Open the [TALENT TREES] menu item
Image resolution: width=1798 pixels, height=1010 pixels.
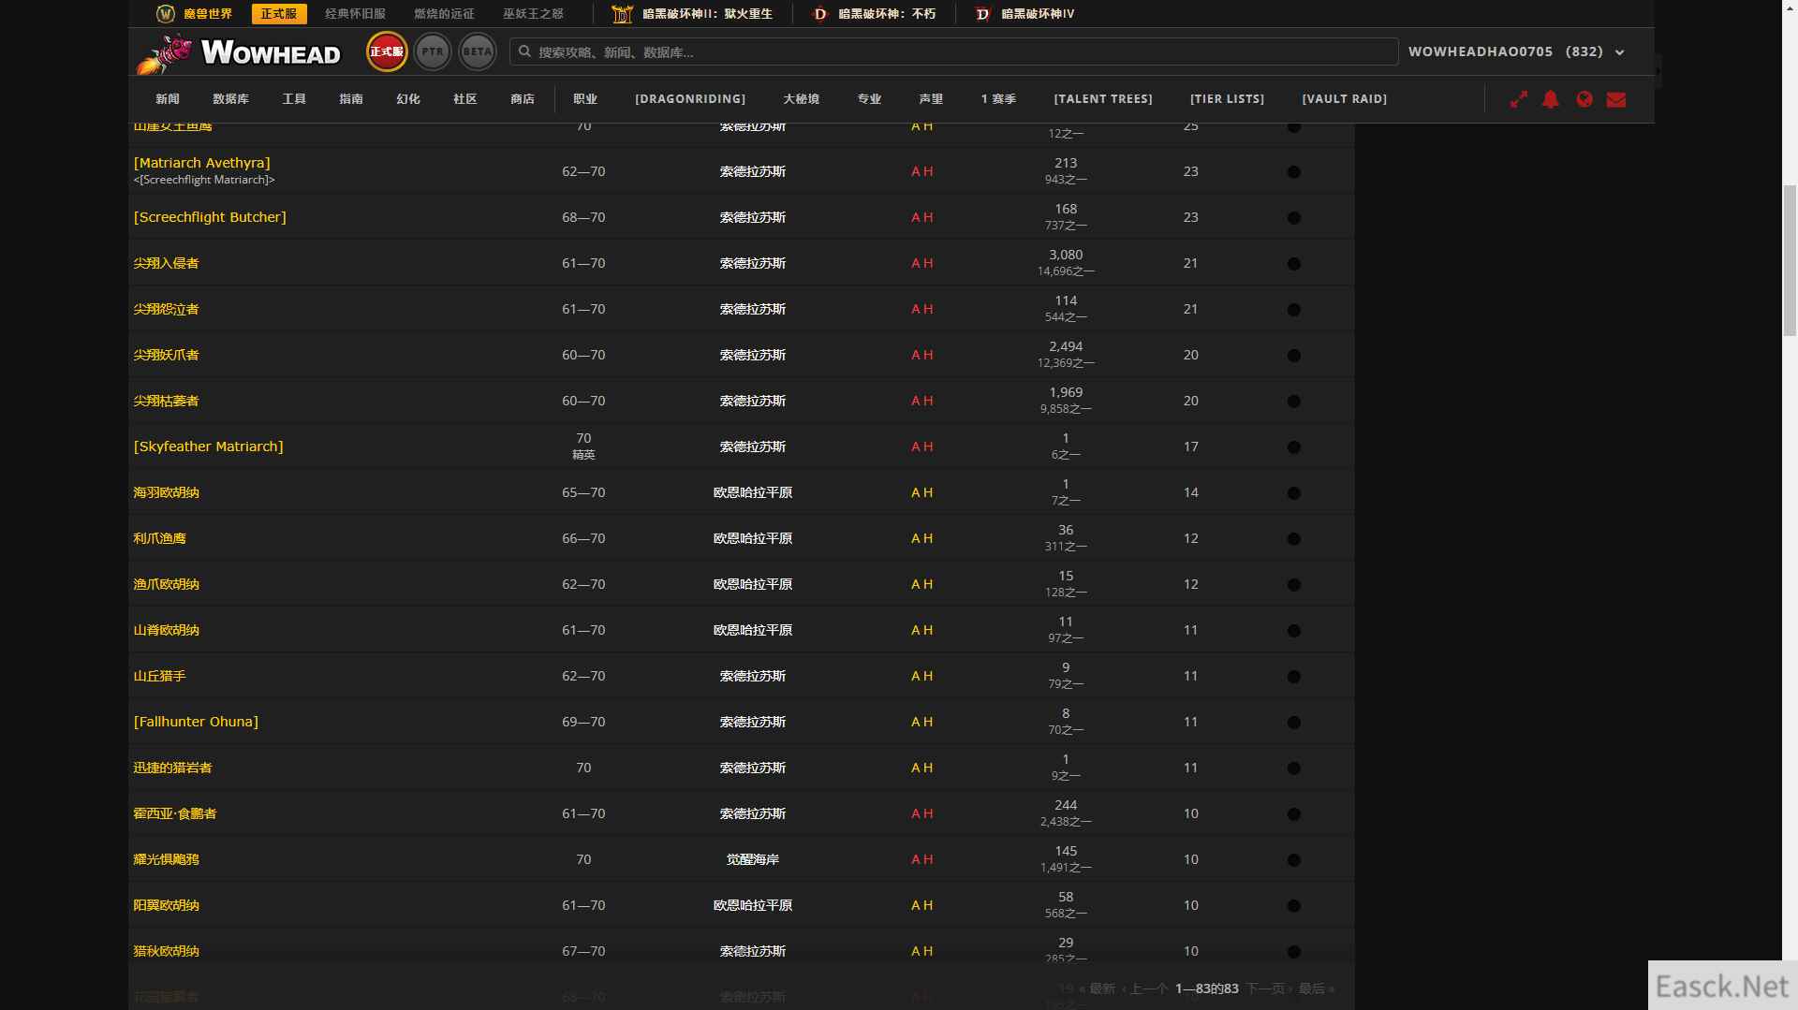coord(1103,98)
